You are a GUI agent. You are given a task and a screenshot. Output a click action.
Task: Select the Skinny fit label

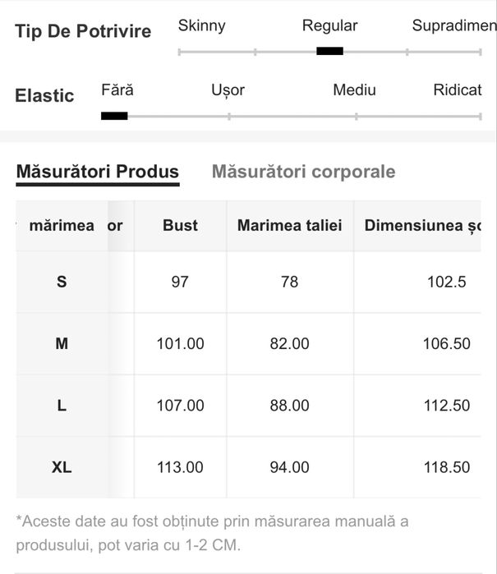(201, 25)
